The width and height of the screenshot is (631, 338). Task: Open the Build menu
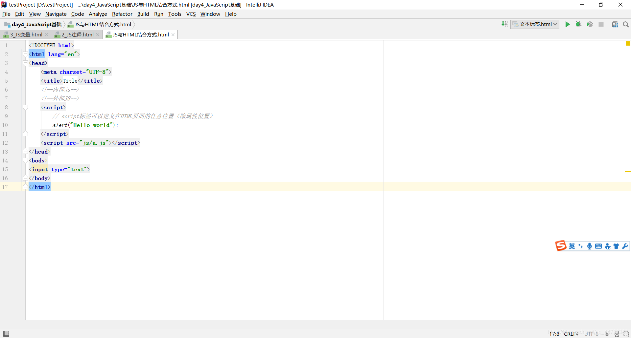(143, 14)
